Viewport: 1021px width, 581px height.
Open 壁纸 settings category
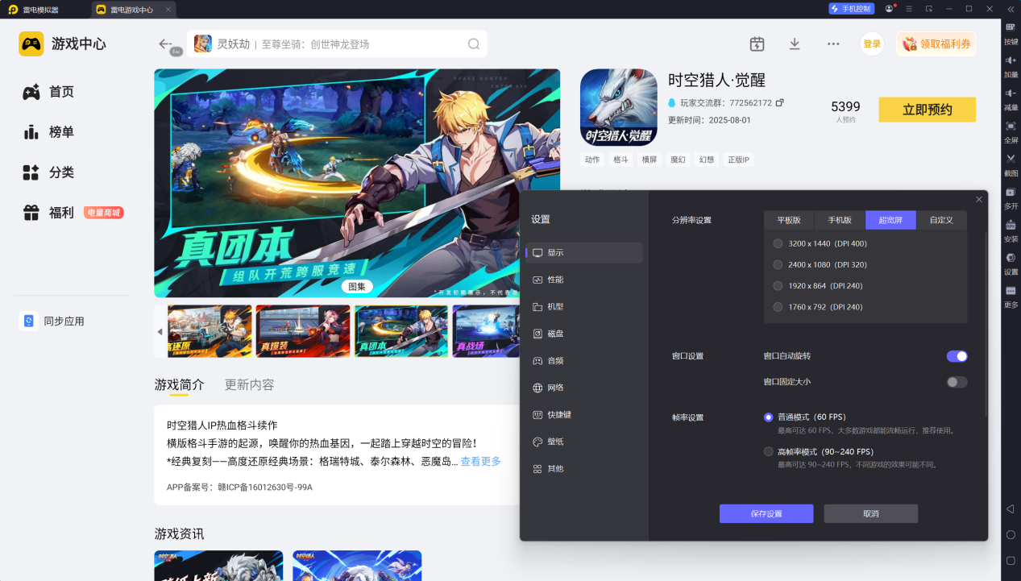(584, 442)
